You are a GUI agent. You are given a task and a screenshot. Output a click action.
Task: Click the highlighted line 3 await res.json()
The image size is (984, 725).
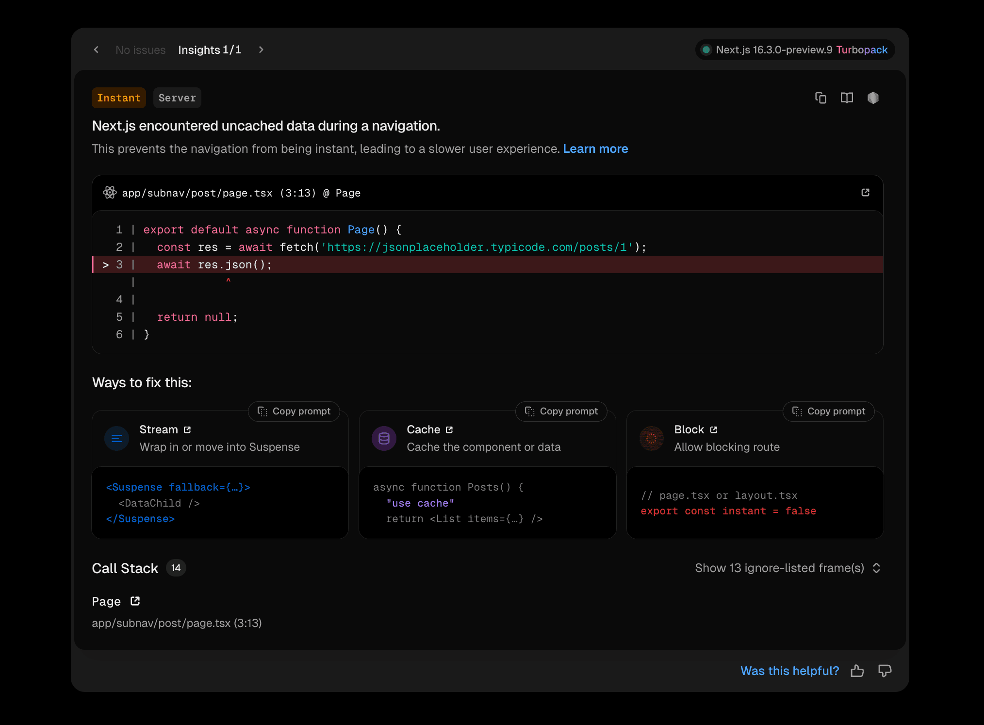[487, 264]
